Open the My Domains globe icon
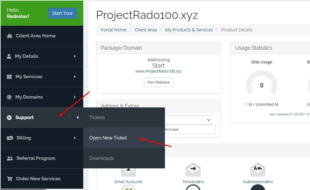 pos(8,97)
